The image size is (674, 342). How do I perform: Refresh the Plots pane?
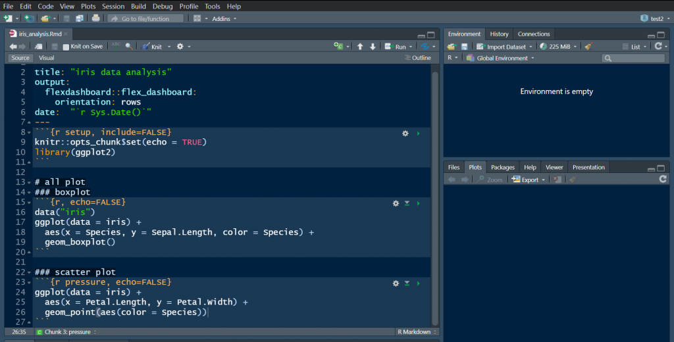pyautogui.click(x=663, y=179)
